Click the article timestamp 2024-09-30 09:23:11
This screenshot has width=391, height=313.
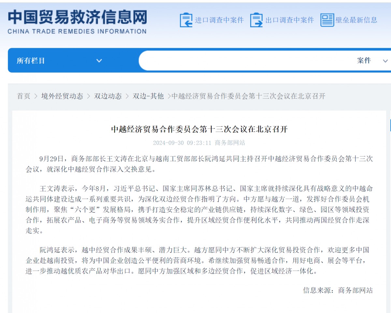(182, 143)
